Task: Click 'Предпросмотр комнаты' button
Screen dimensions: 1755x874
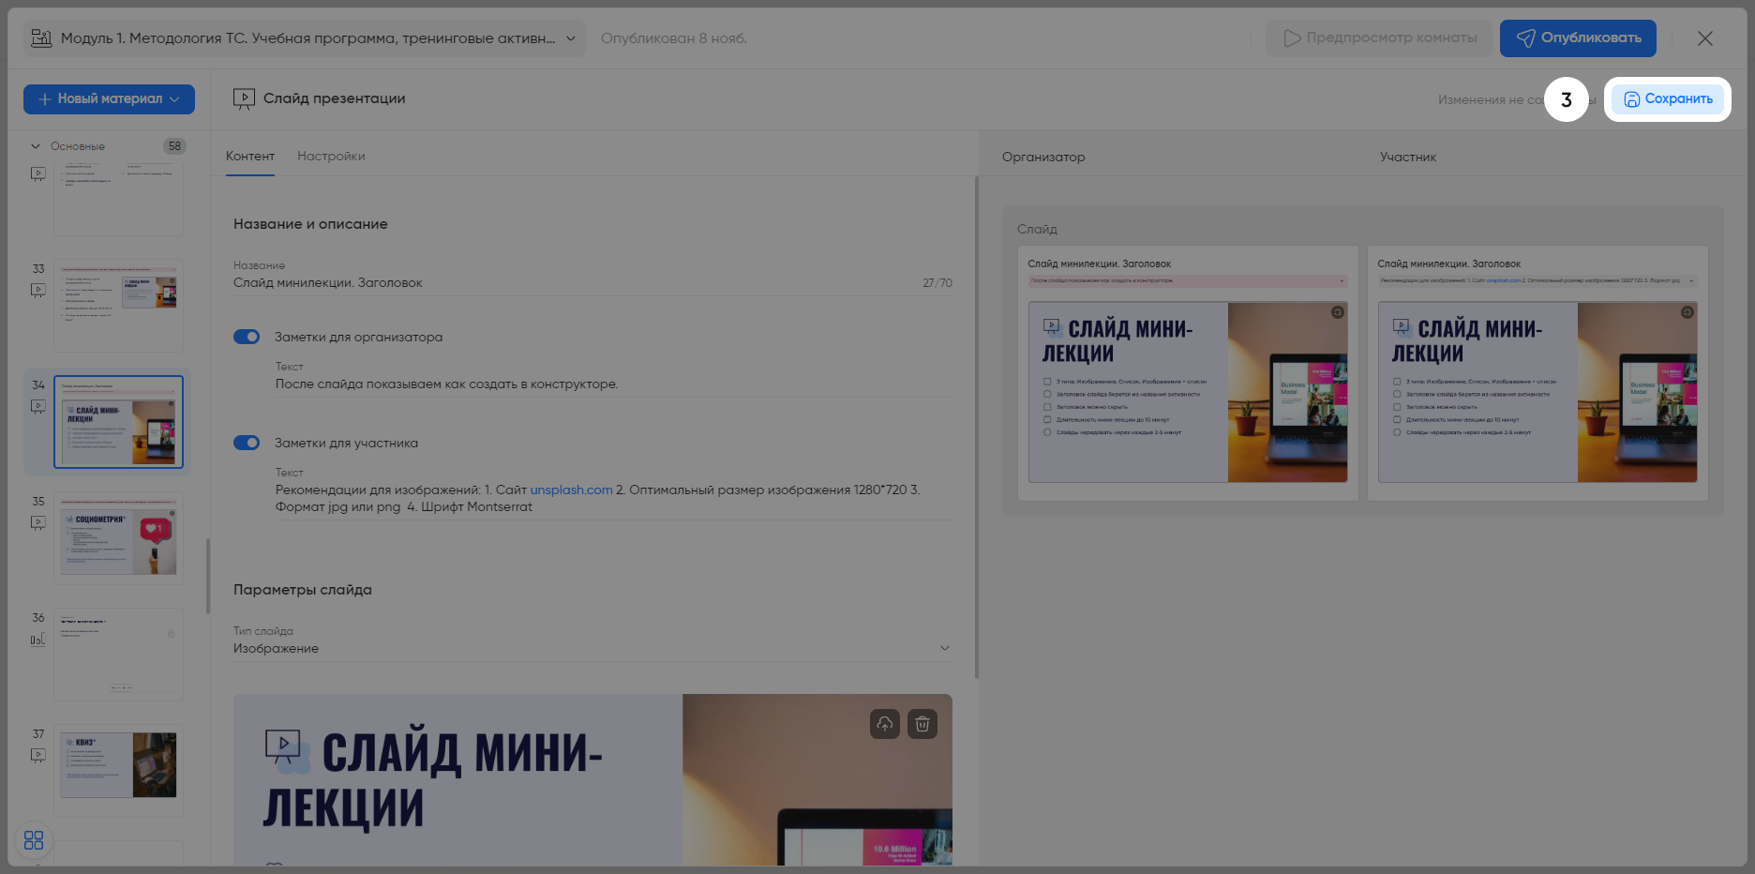Action: pyautogui.click(x=1379, y=38)
